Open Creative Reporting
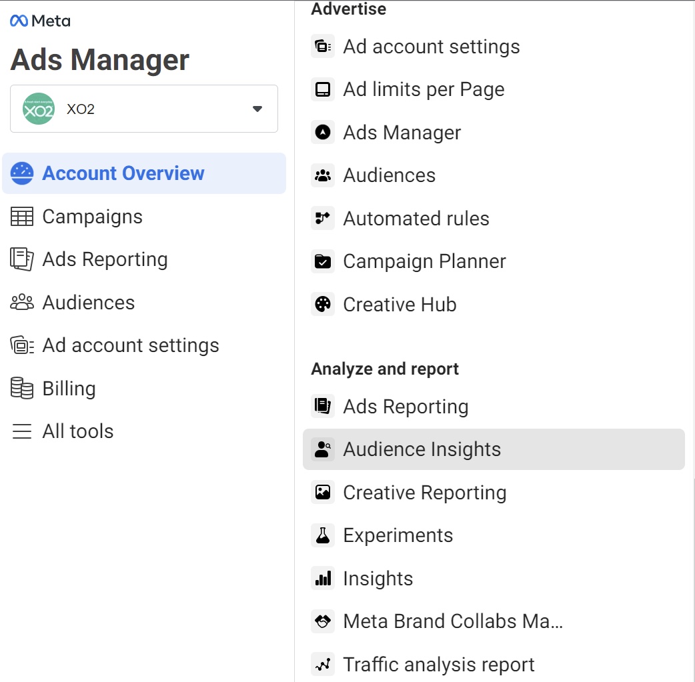 pyautogui.click(x=425, y=493)
